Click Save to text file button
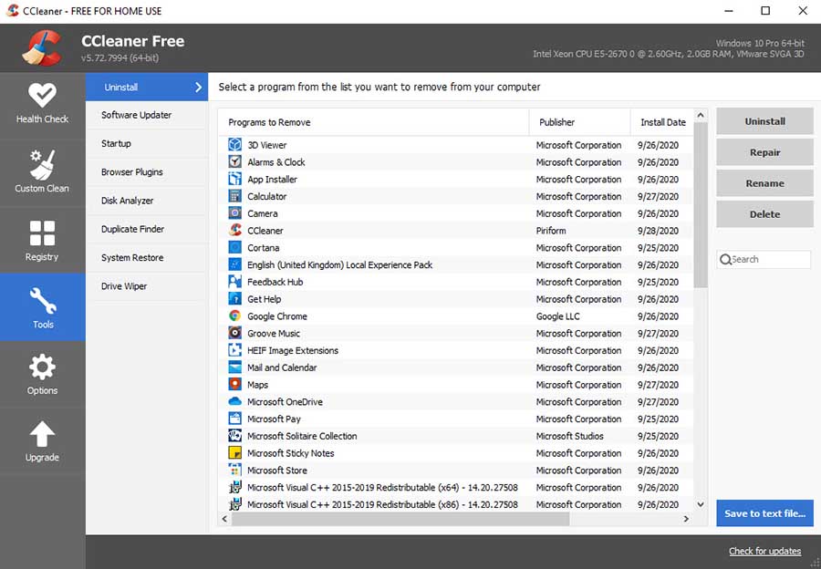The image size is (821, 569). (764, 513)
